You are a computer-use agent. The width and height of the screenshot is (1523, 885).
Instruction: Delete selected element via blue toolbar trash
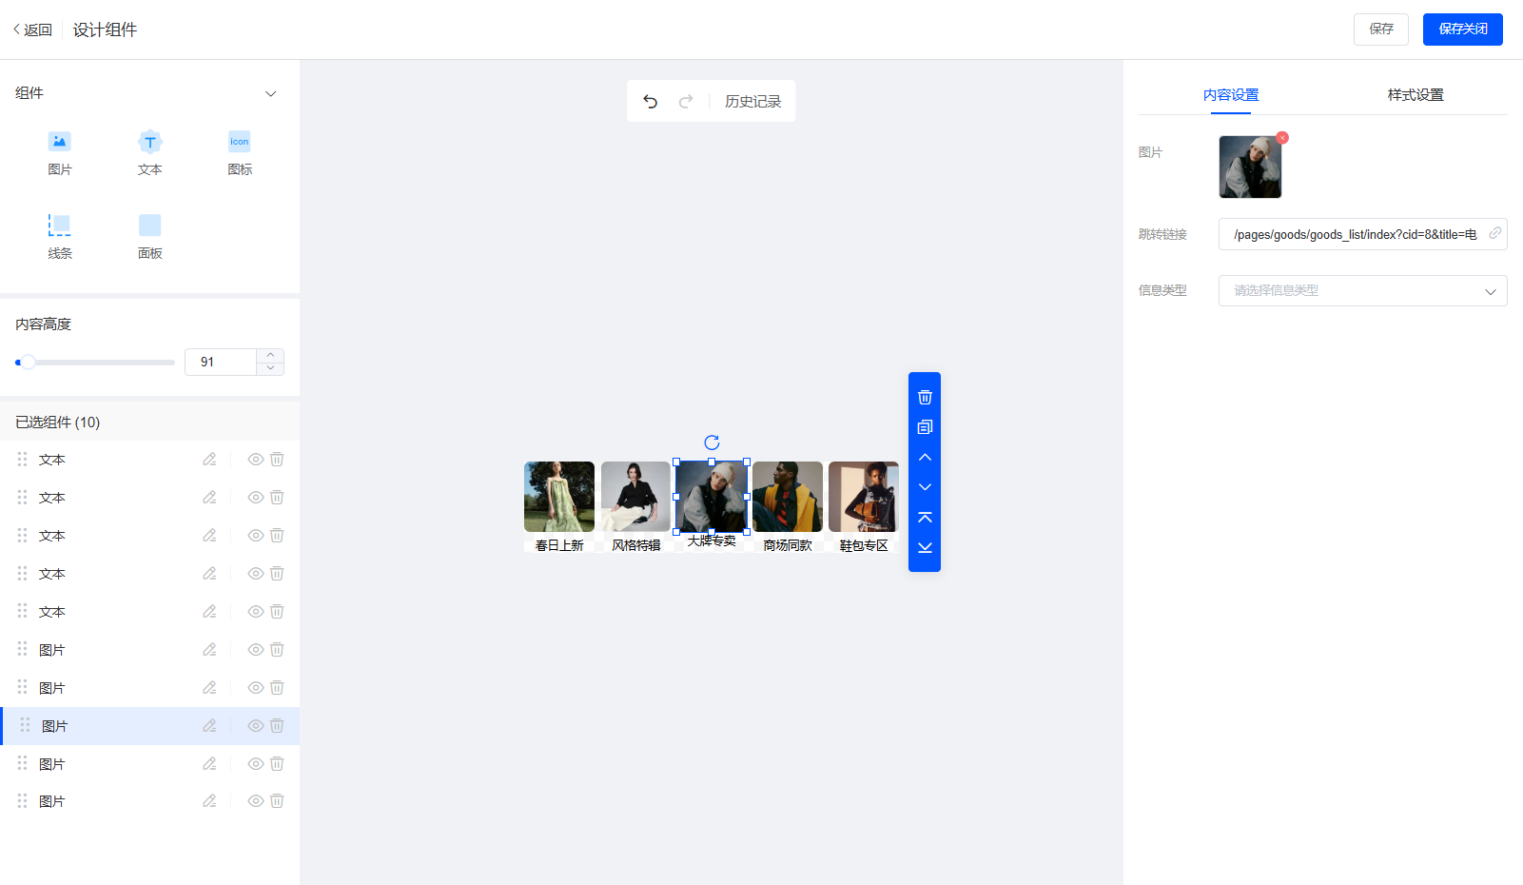click(x=925, y=397)
